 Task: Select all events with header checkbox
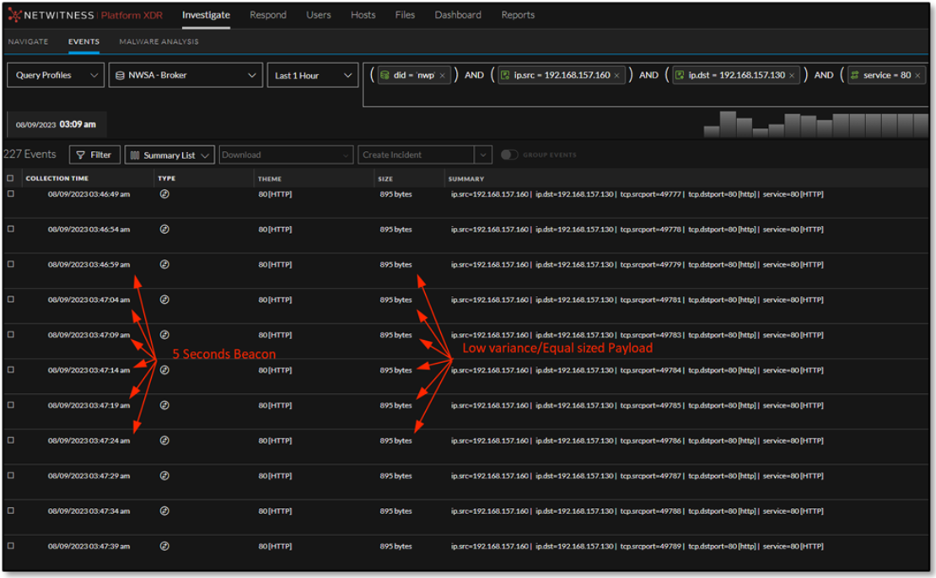pyautogui.click(x=10, y=179)
